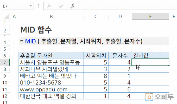Select cell '배타고 먹는 배는 맛있다'
177x104 pixels.
(x=51, y=76)
